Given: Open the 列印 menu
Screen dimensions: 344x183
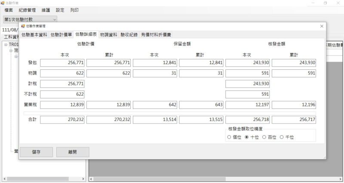Looking at the screenshot, I should tap(74, 10).
